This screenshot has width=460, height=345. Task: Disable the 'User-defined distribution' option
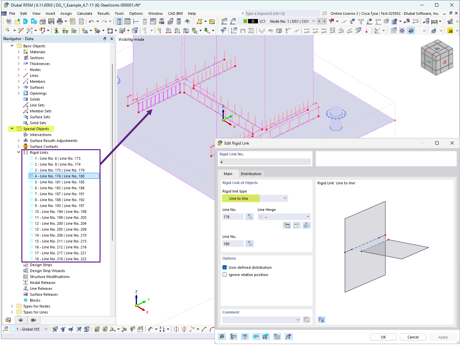pyautogui.click(x=225, y=267)
